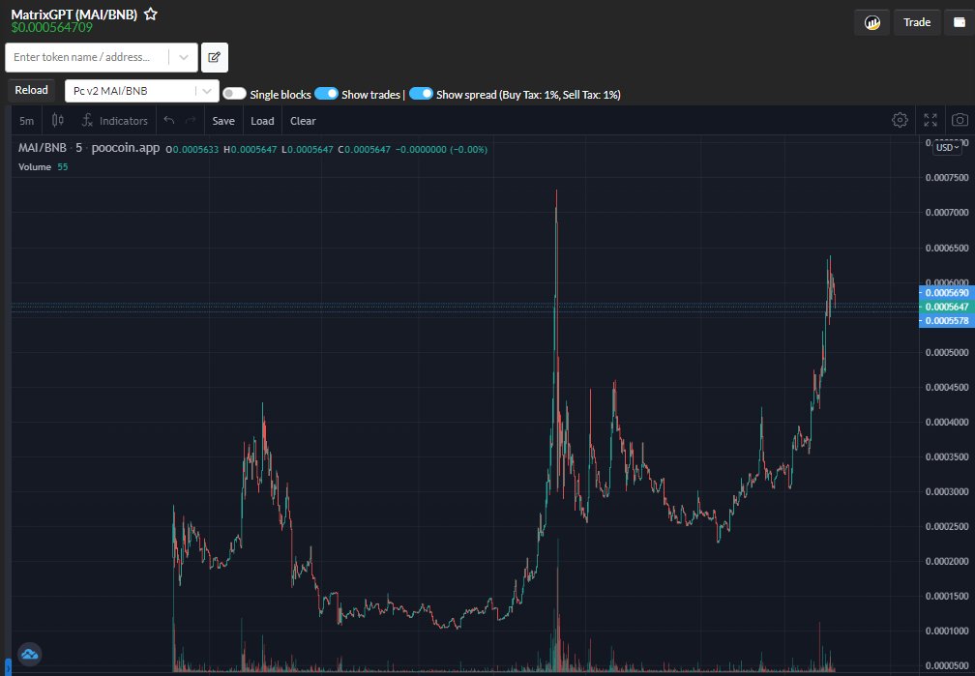Image resolution: width=975 pixels, height=676 pixels.
Task: Star MatrixGPT as a favorite token
Action: (x=151, y=14)
